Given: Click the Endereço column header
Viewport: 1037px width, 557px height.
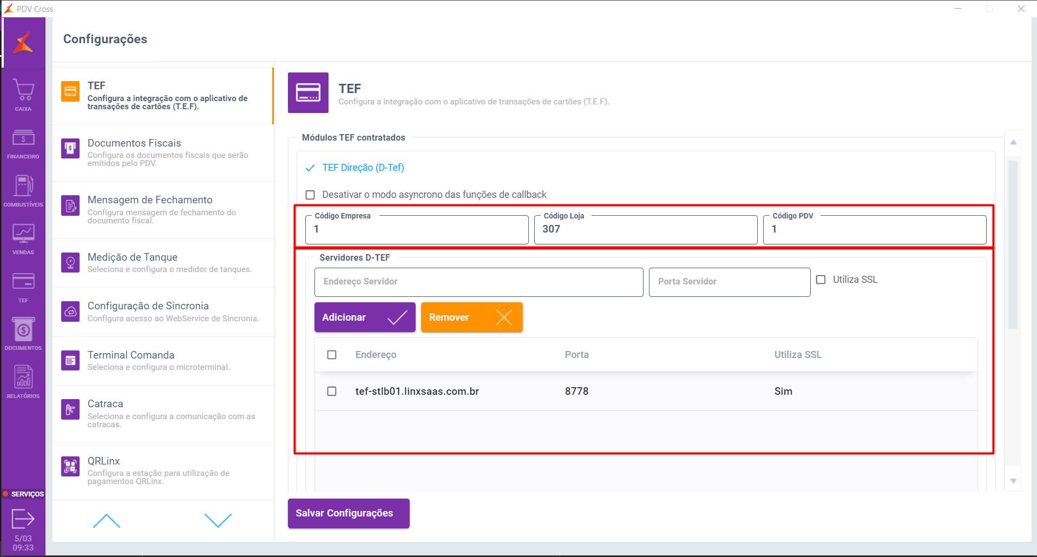Looking at the screenshot, I should tap(376, 355).
